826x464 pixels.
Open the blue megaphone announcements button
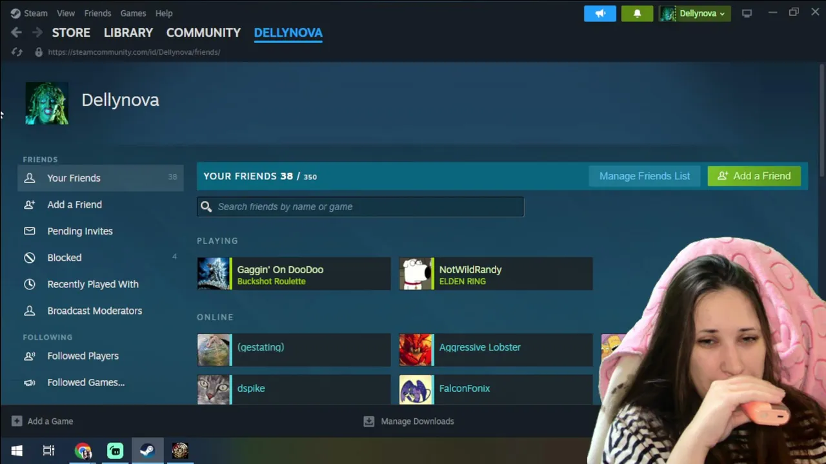point(600,13)
